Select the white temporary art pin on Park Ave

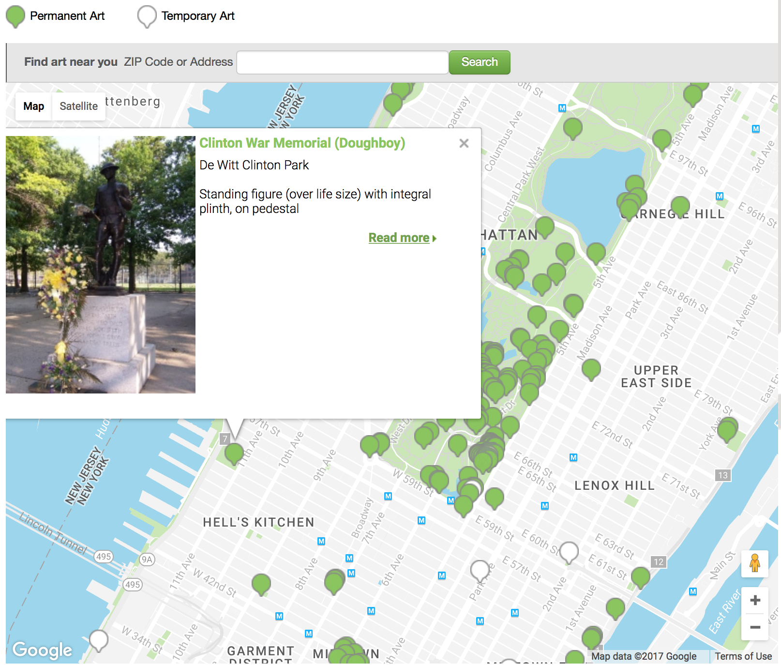pos(480,570)
